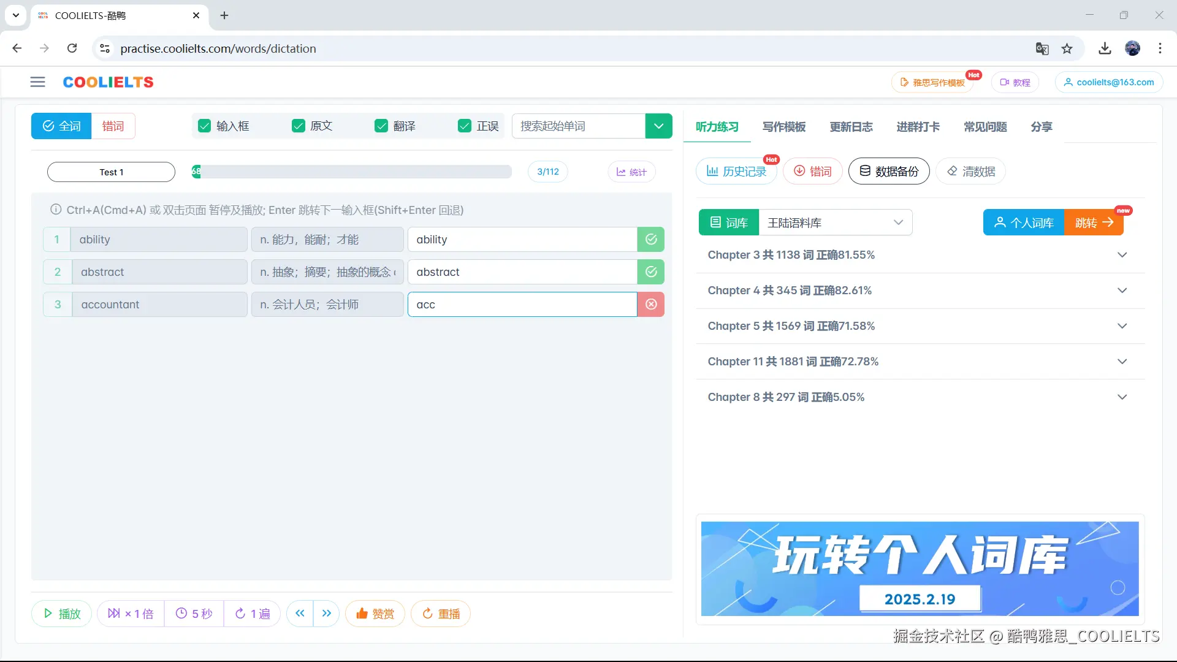This screenshot has height=662, width=1177.
Task: Click the 数据备份 button
Action: (889, 172)
